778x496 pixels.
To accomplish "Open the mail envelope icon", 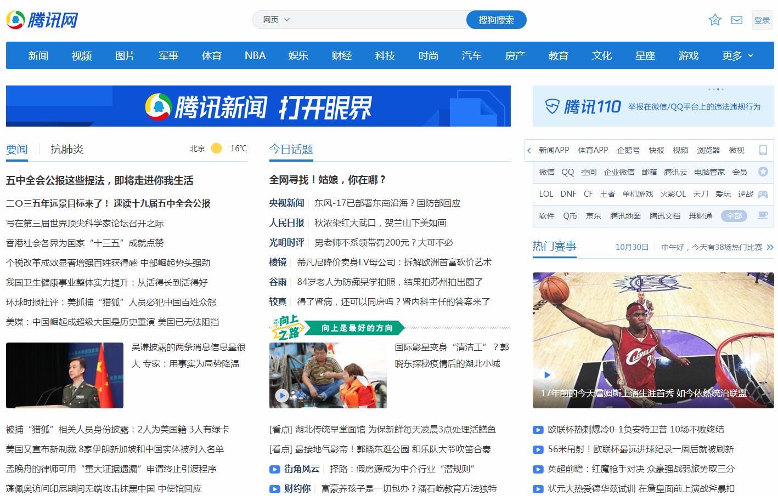I will coord(737,20).
